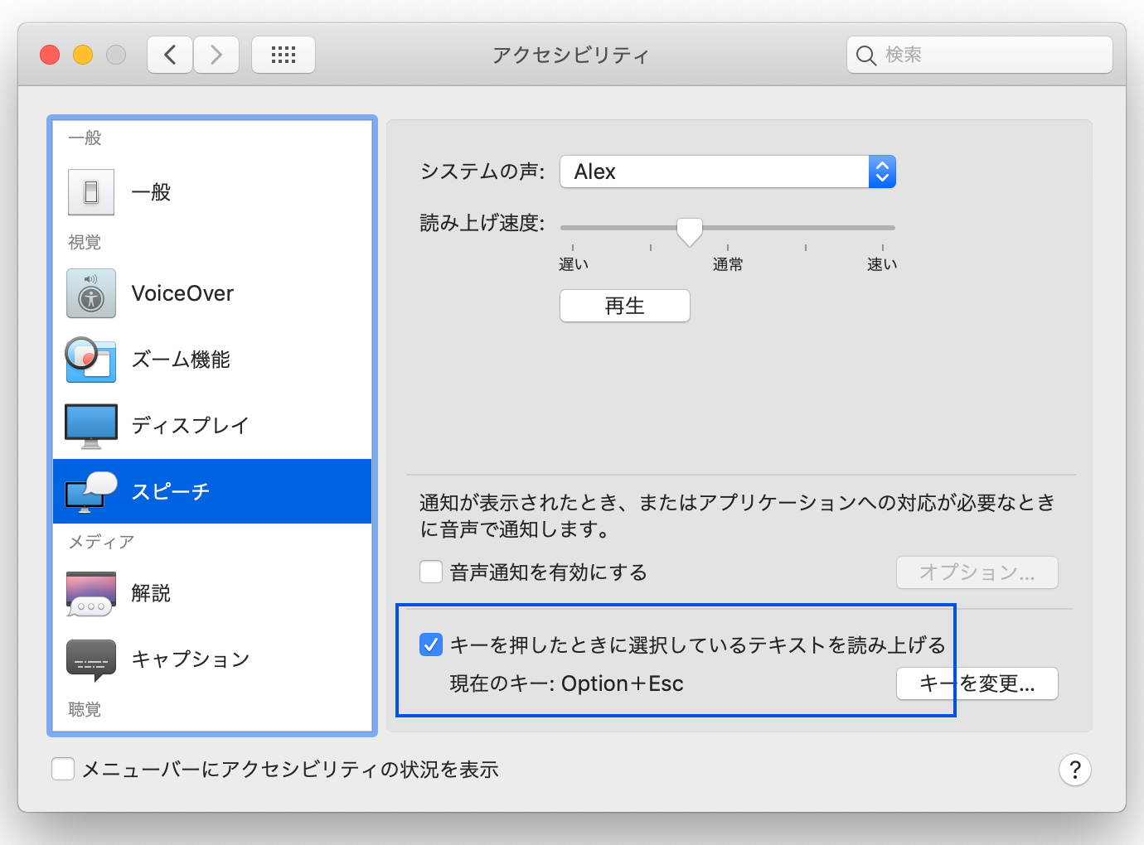
Task: Click the 解説 descriptions icon
Action: point(91,593)
